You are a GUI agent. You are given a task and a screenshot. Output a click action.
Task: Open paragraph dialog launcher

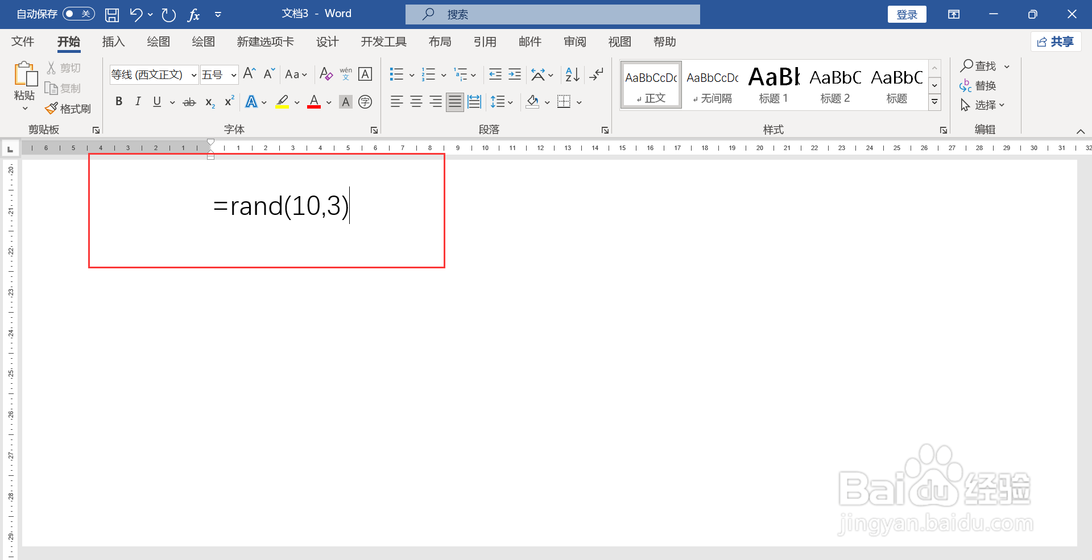605,130
